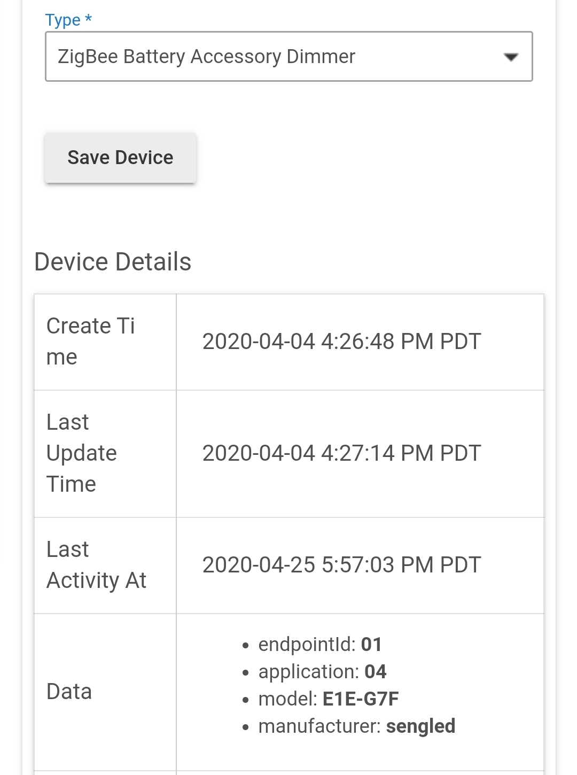Click the bullet before model
The width and height of the screenshot is (577, 775).
[x=245, y=700]
